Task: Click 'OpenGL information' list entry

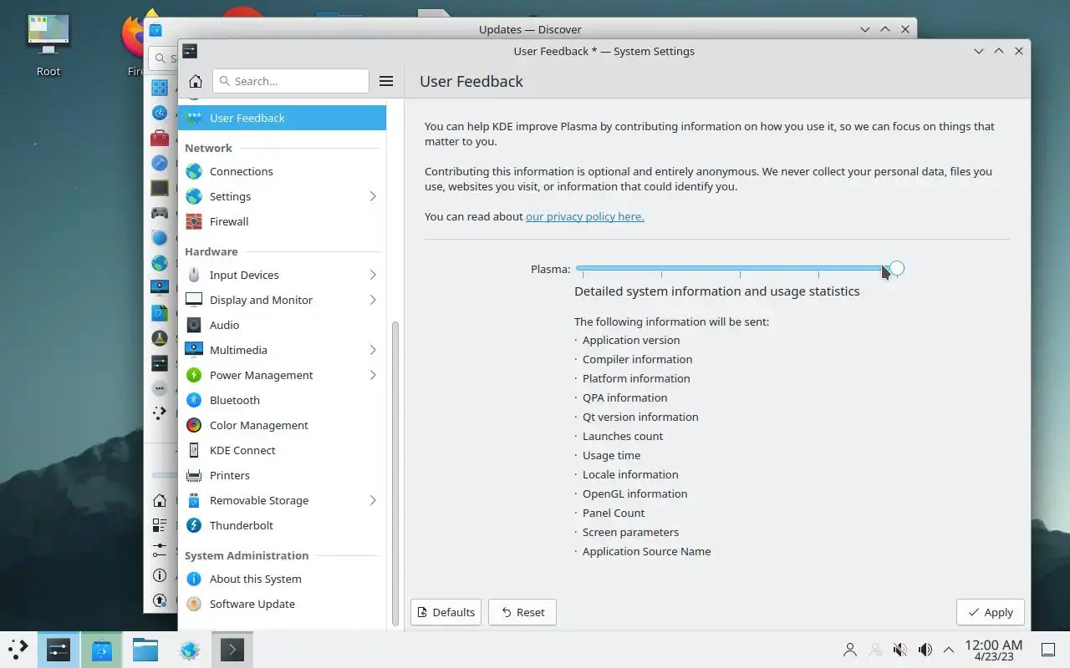Action: click(x=635, y=493)
